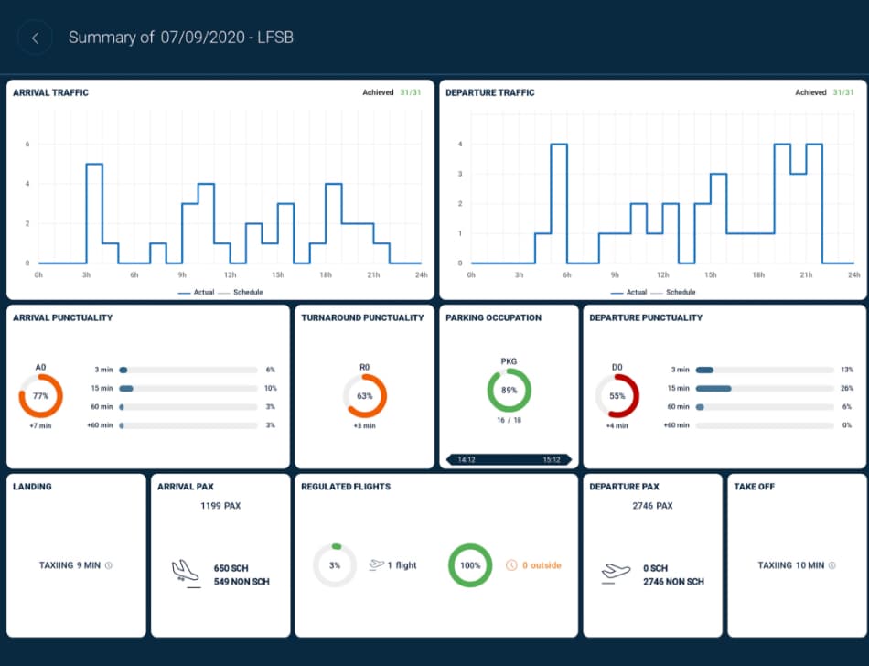Open info icon beside Take Off taxiing time
The height and width of the screenshot is (666, 869).
831,565
